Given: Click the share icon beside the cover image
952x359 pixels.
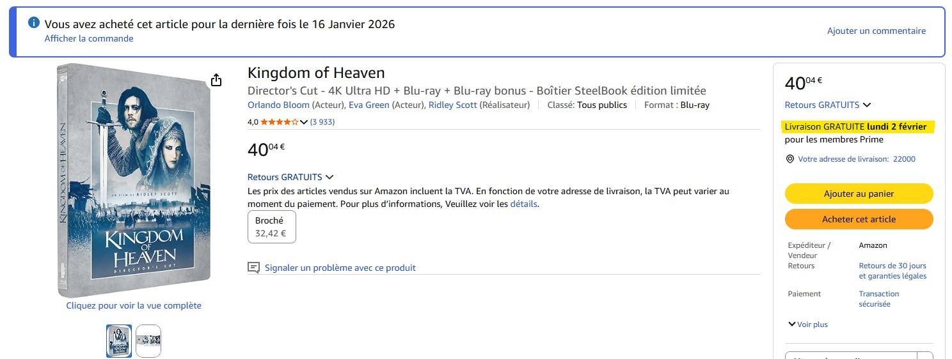Looking at the screenshot, I should pos(216,80).
